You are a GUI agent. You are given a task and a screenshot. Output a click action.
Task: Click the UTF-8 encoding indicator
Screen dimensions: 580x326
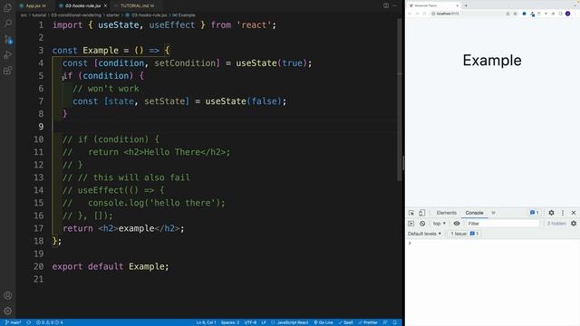click(x=250, y=322)
